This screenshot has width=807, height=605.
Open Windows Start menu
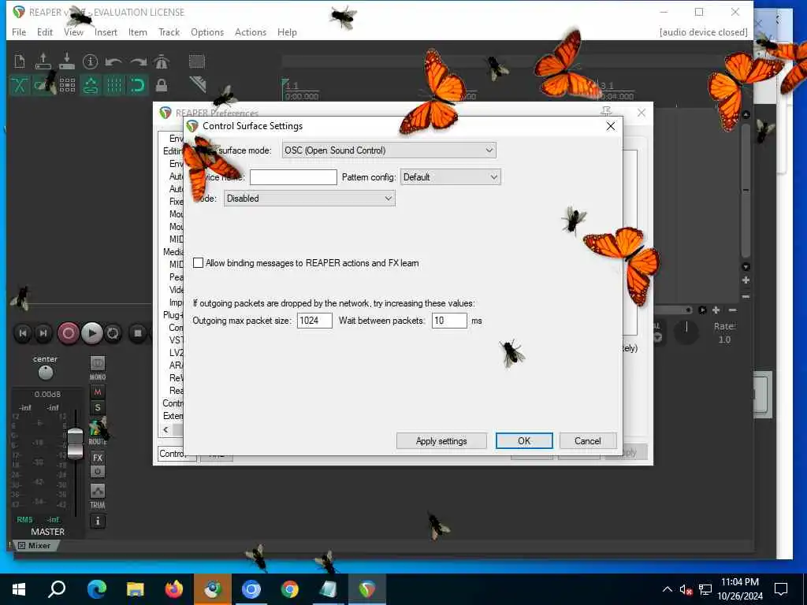point(19,589)
